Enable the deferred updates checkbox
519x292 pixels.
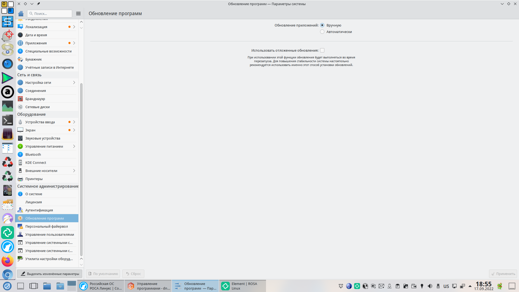tap(322, 50)
